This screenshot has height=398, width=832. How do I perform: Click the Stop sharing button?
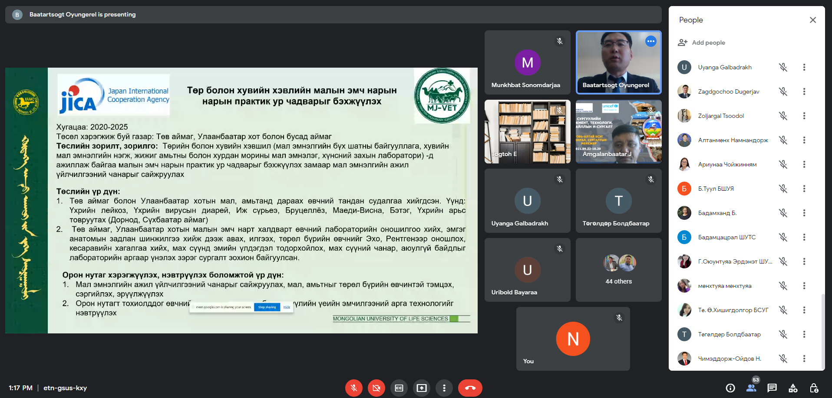click(x=267, y=307)
